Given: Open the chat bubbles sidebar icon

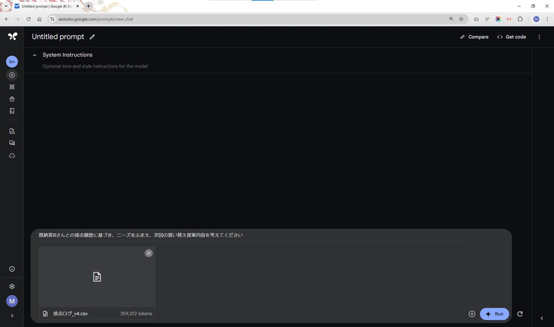Looking at the screenshot, I should click(12, 143).
